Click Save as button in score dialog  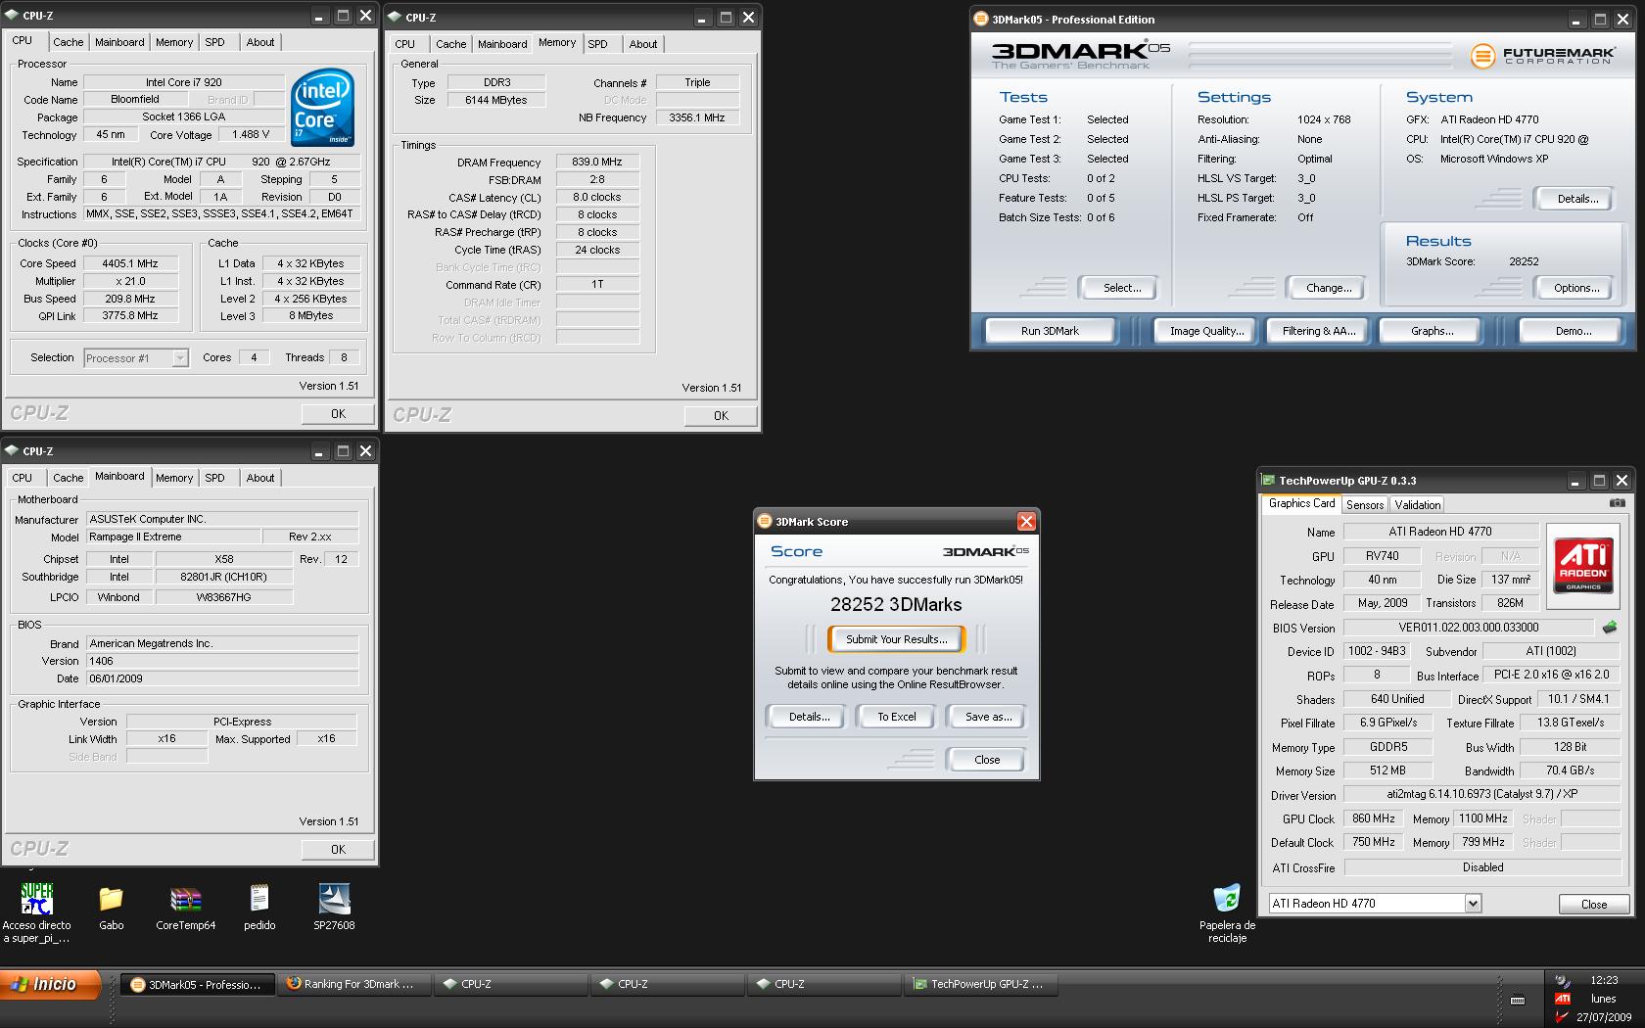(x=988, y=717)
